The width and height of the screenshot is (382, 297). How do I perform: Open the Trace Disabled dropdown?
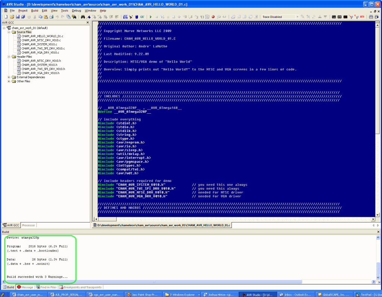click(297, 17)
